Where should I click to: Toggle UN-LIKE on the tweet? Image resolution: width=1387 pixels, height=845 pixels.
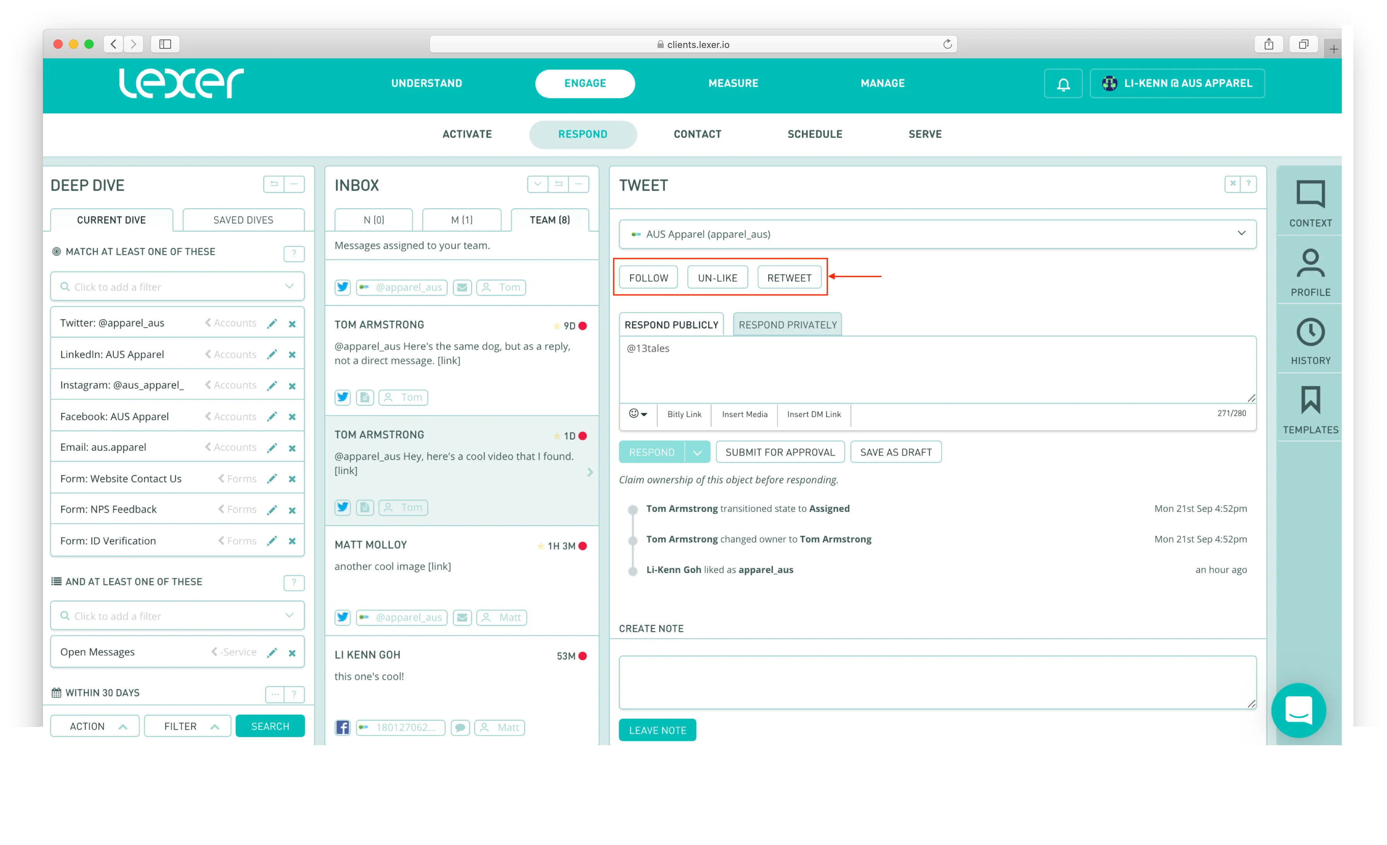pyautogui.click(x=717, y=278)
